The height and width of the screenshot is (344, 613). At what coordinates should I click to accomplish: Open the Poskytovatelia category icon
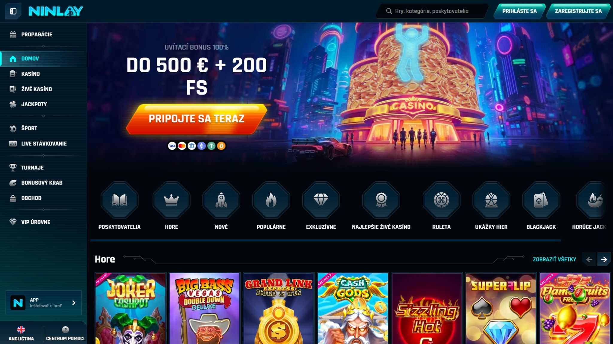pos(119,200)
